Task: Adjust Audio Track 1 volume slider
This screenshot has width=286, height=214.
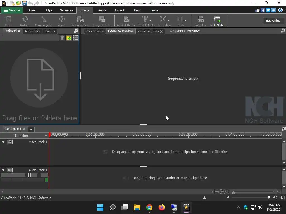Action: pyautogui.click(x=15, y=175)
